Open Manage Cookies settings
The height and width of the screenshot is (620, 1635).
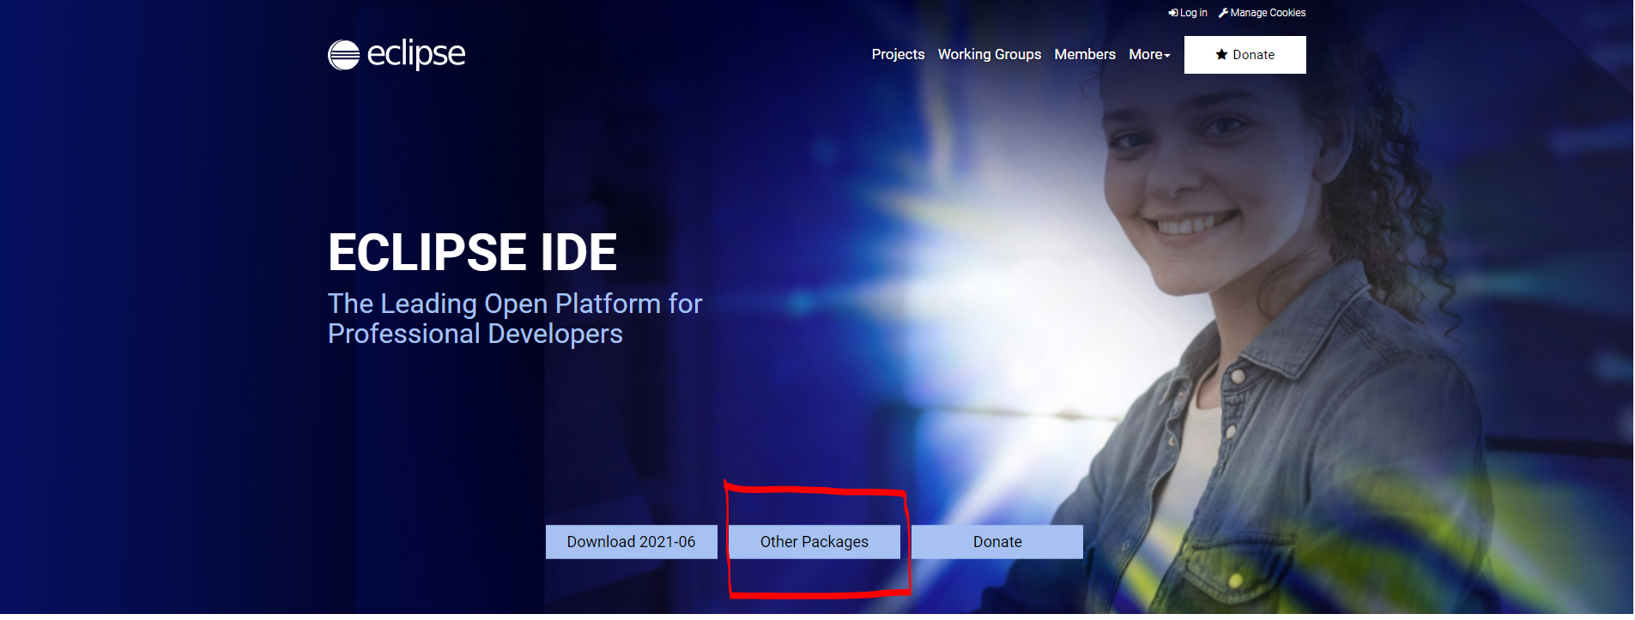point(1263,13)
